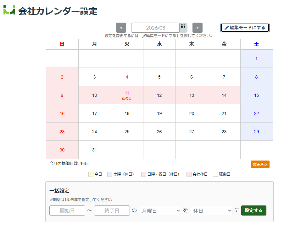
Task: Select the date 14 cell
Action: tap(224, 95)
